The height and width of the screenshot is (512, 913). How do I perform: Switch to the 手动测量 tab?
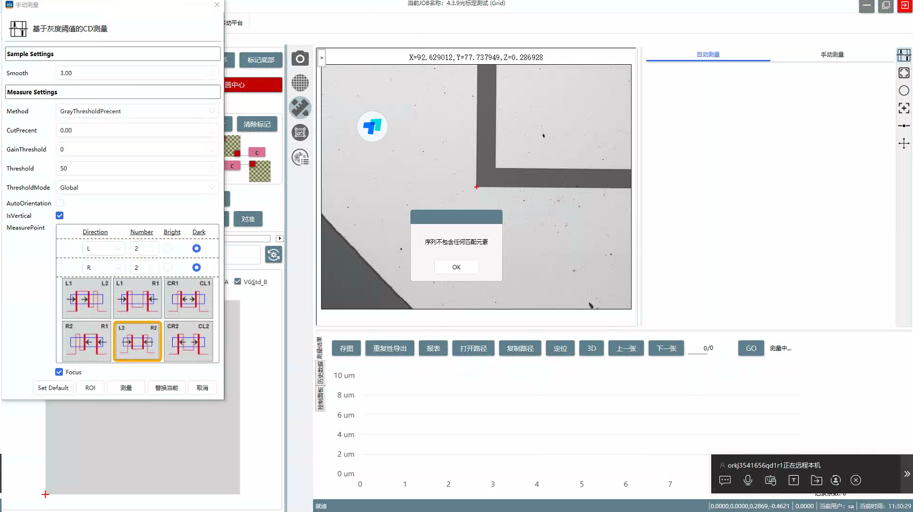pyautogui.click(x=832, y=55)
